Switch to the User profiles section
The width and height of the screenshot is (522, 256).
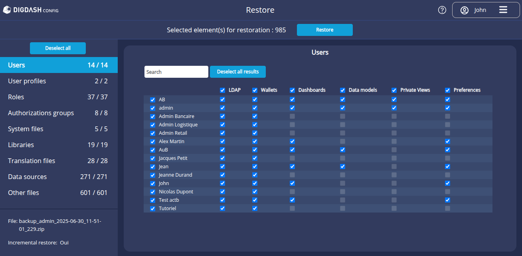59,81
